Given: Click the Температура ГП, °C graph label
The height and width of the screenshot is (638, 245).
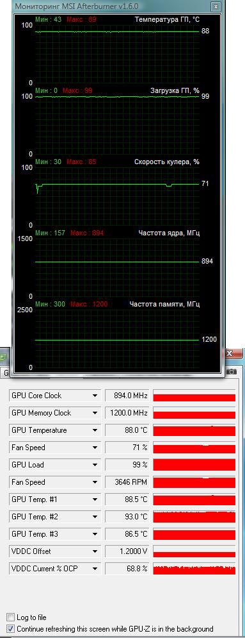Looking at the screenshot, I should (x=167, y=19).
